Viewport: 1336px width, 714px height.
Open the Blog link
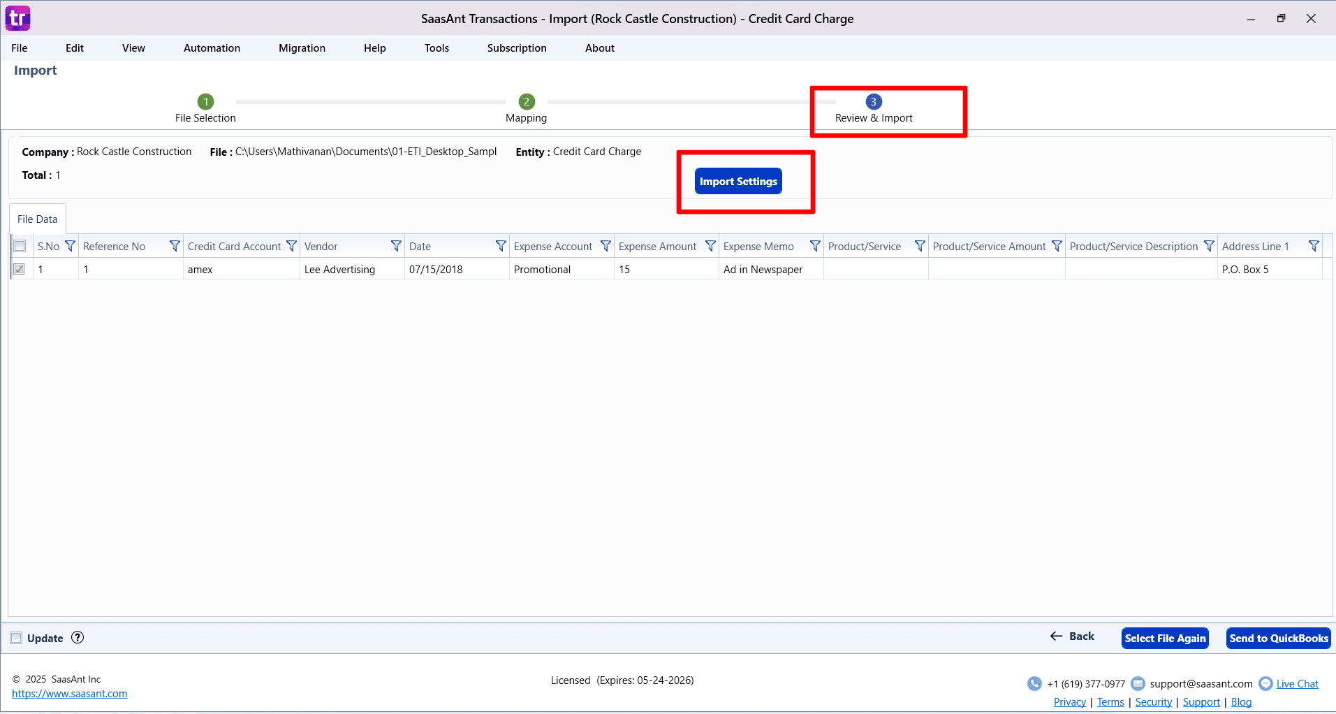click(x=1241, y=702)
